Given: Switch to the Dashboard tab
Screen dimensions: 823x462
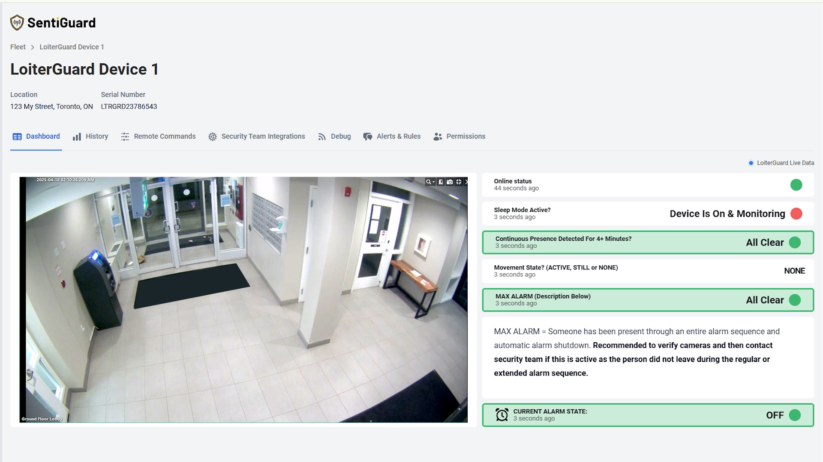Looking at the screenshot, I should (x=36, y=136).
